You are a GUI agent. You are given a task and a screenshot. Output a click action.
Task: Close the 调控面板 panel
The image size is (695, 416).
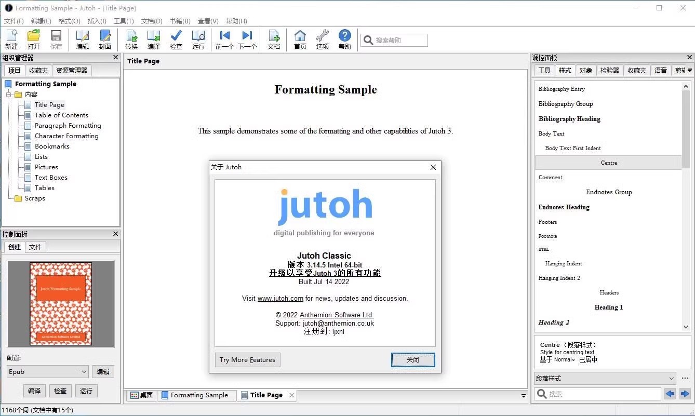click(x=689, y=58)
